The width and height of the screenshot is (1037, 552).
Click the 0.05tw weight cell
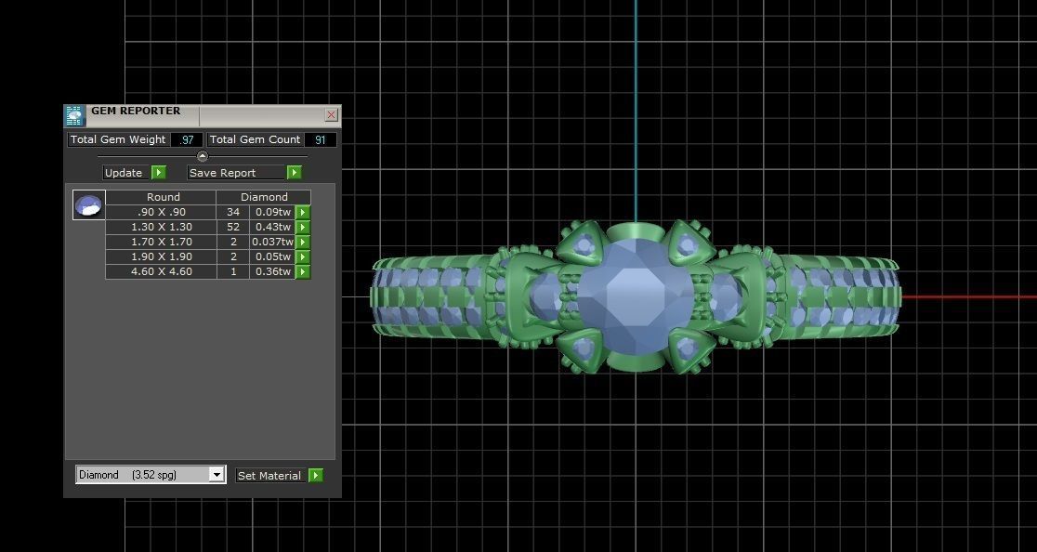click(x=272, y=256)
